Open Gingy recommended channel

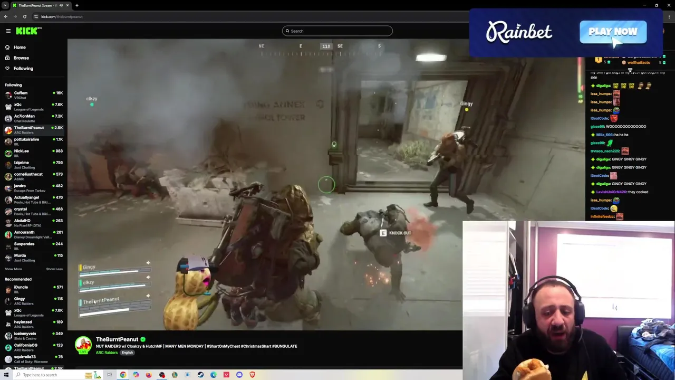[34, 301]
